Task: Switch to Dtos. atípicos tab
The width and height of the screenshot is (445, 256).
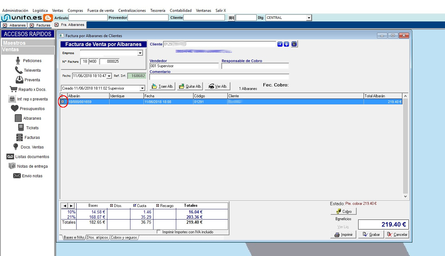Action: click(97, 237)
